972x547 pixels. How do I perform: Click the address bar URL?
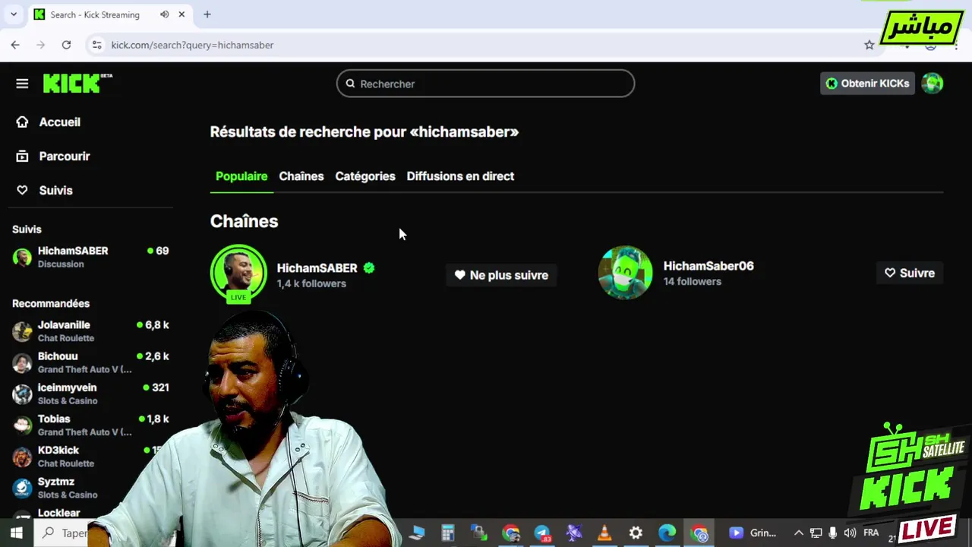pyautogui.click(x=192, y=45)
